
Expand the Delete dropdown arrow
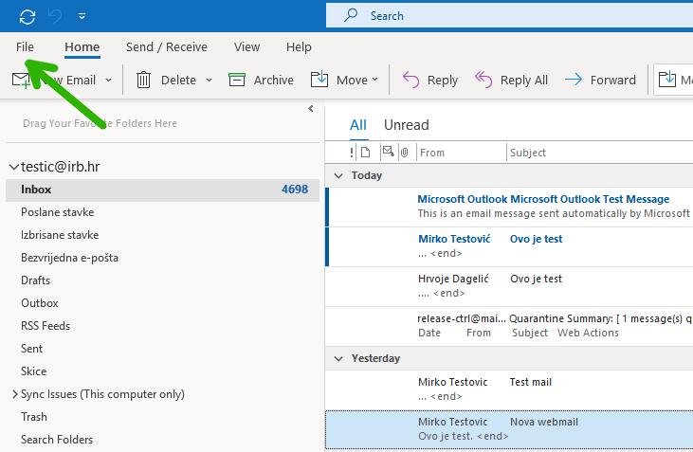pyautogui.click(x=210, y=80)
